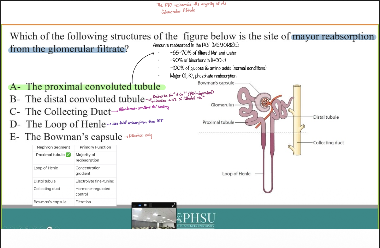Image resolution: width=380 pixels, height=248 pixels.
Task: Click the '~100% of glucose & amino acids' bullet
Action: [x=218, y=68]
